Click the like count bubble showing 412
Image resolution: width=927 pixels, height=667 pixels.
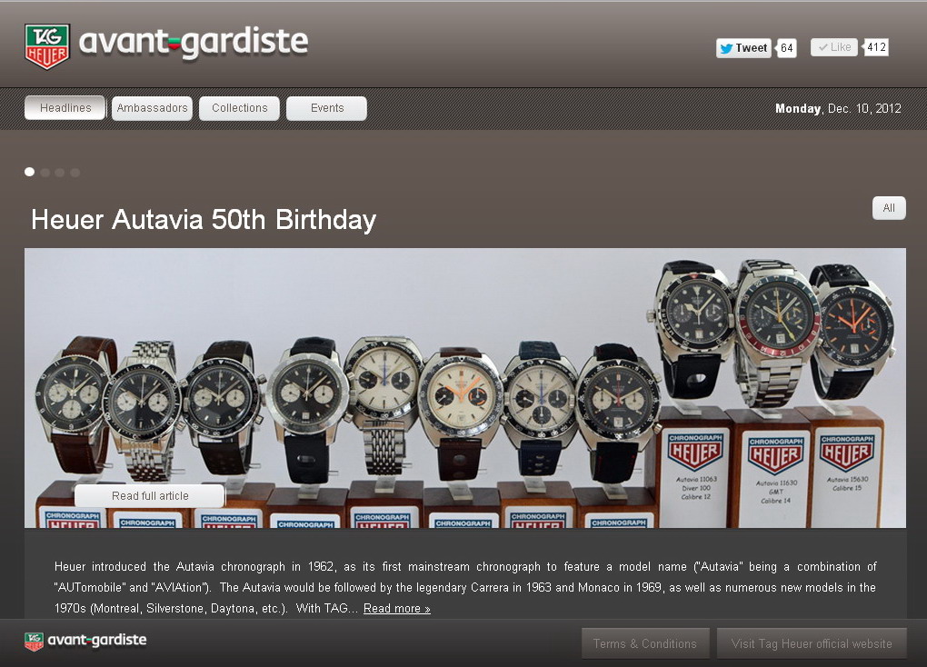(876, 46)
